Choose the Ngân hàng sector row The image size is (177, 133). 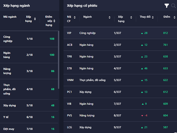29,55
